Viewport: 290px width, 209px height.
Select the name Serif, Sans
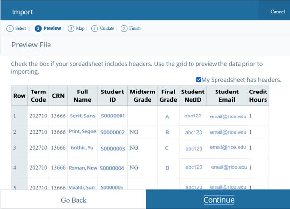tap(82, 116)
